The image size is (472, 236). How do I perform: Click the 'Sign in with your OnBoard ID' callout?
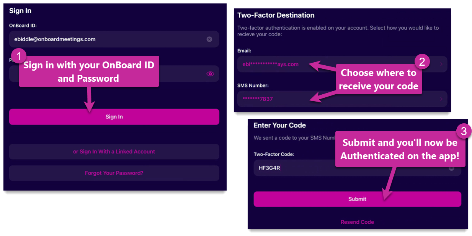[x=89, y=72]
